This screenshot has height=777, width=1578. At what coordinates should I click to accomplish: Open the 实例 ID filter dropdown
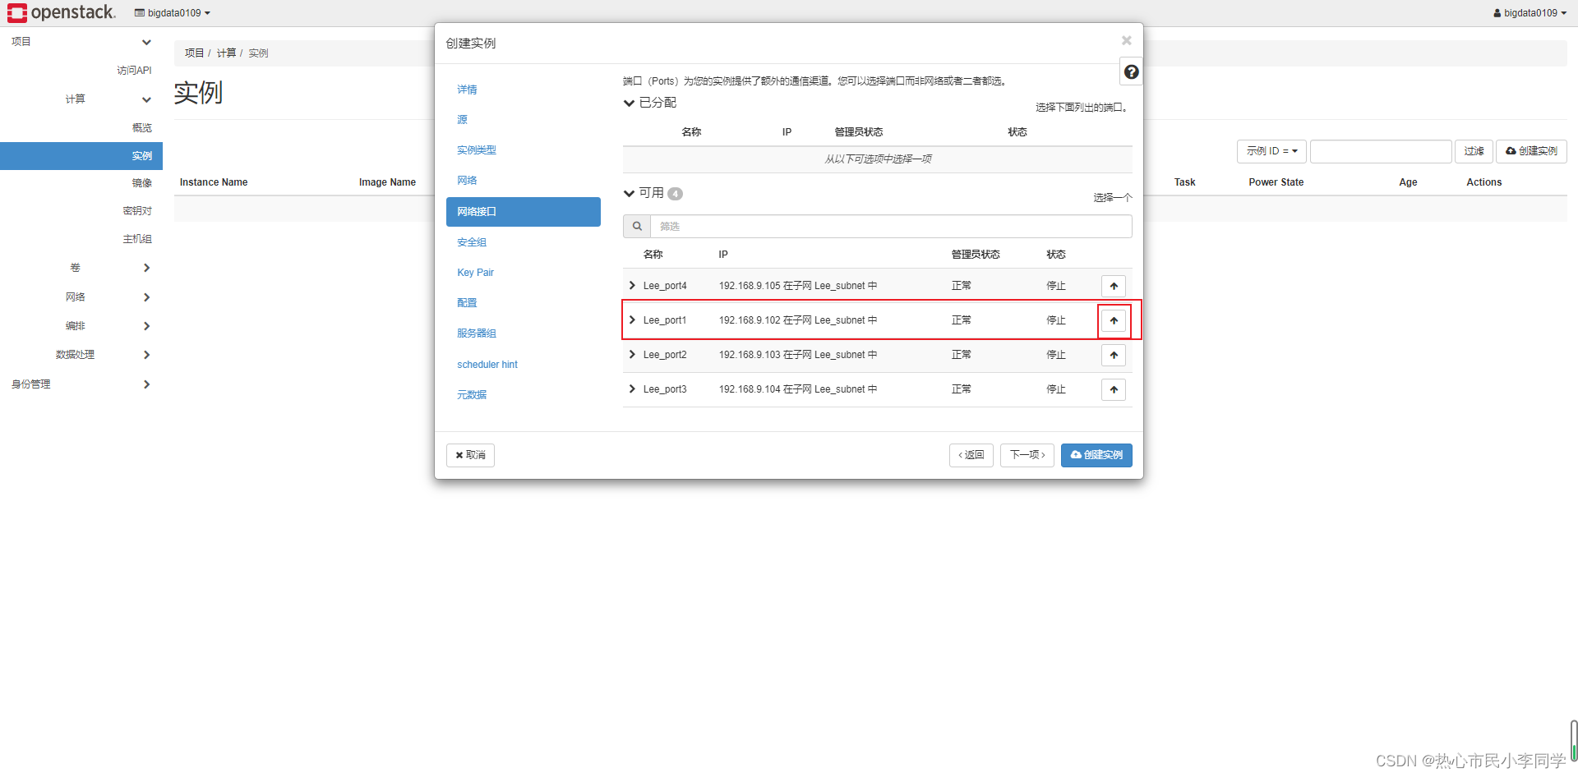click(1271, 151)
